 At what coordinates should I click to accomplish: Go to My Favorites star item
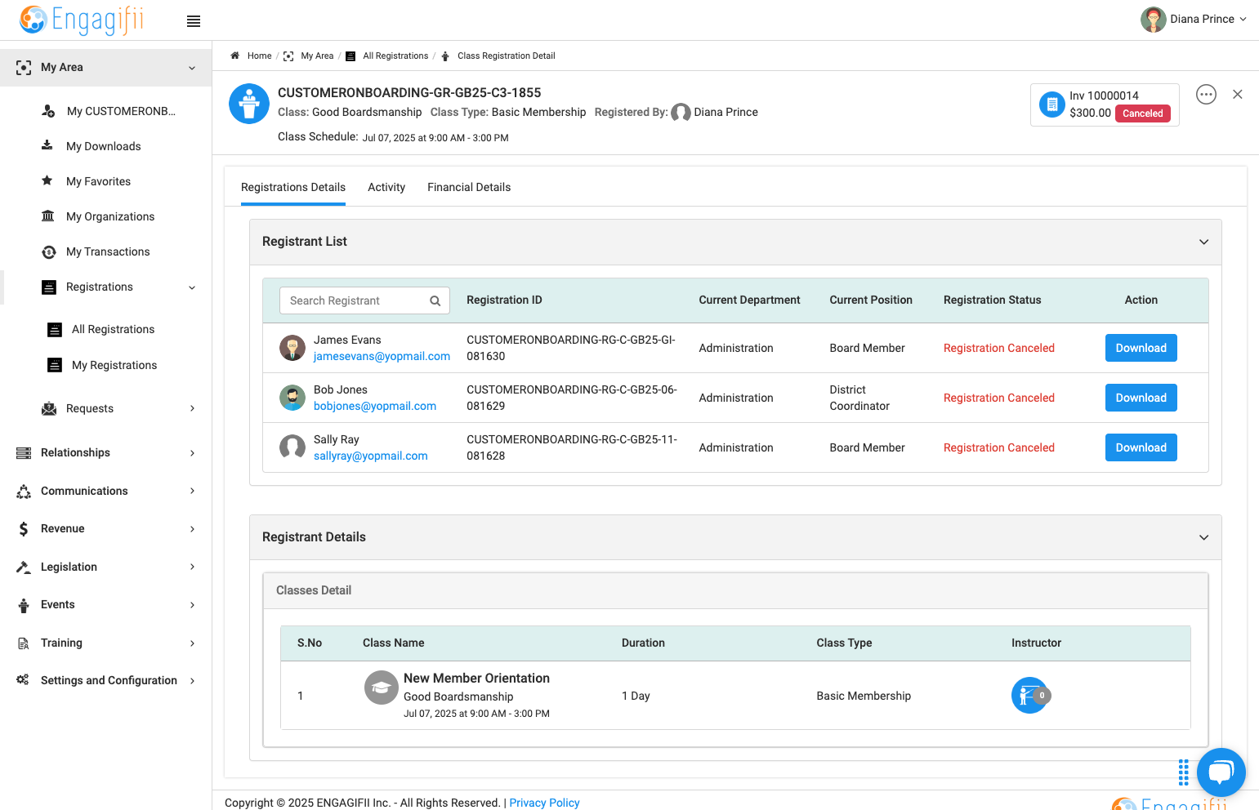(x=98, y=181)
